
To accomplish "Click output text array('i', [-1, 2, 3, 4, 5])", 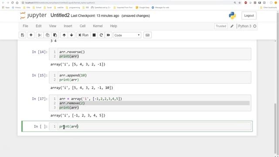I will [x=78, y=115].
